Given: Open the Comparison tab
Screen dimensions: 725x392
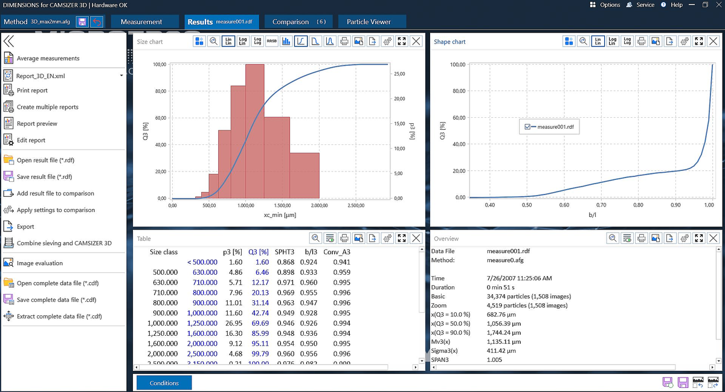Looking at the screenshot, I should point(298,22).
